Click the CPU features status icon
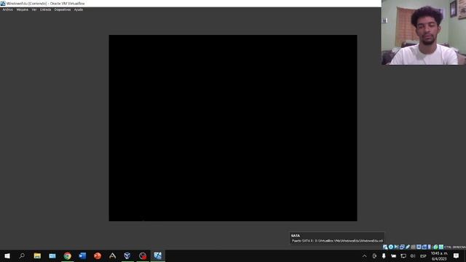Image resolution: width=466 pixels, height=262 pixels. pos(429,247)
